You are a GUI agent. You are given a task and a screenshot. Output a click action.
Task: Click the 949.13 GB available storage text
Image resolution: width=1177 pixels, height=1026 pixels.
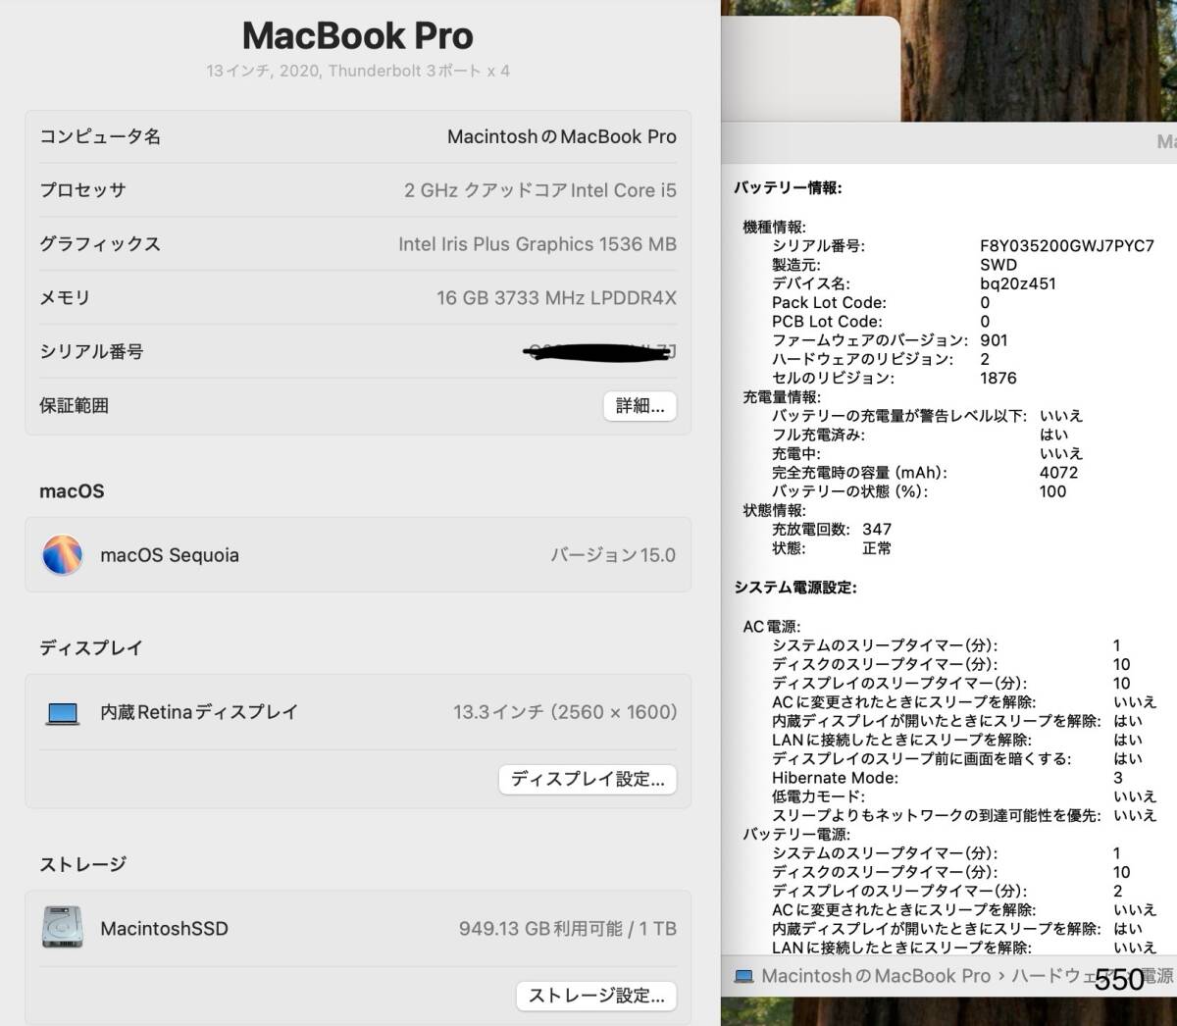567,928
